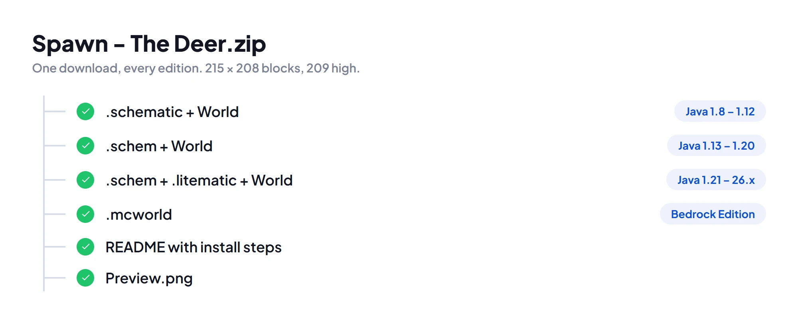Viewport: 798px width, 320px height.
Task: Select the .mcworld file entry
Action: pos(138,215)
